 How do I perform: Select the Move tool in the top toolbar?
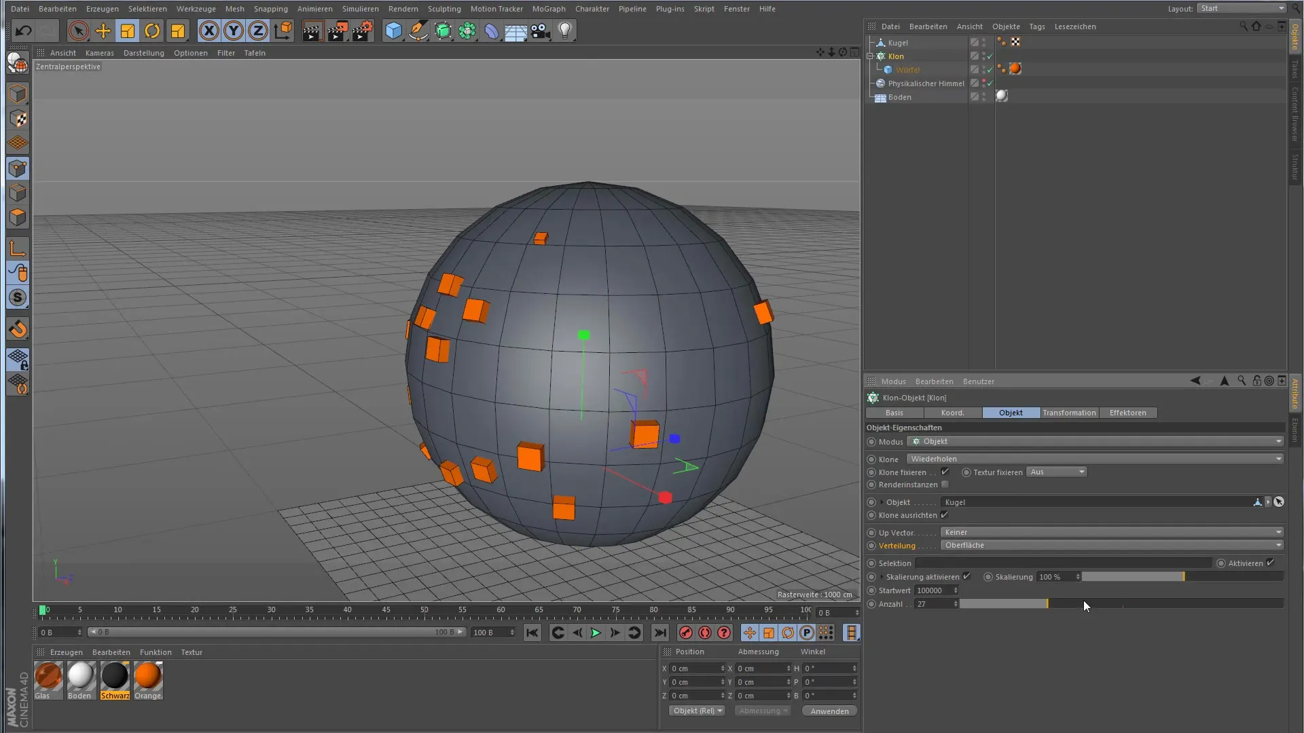[x=103, y=31]
